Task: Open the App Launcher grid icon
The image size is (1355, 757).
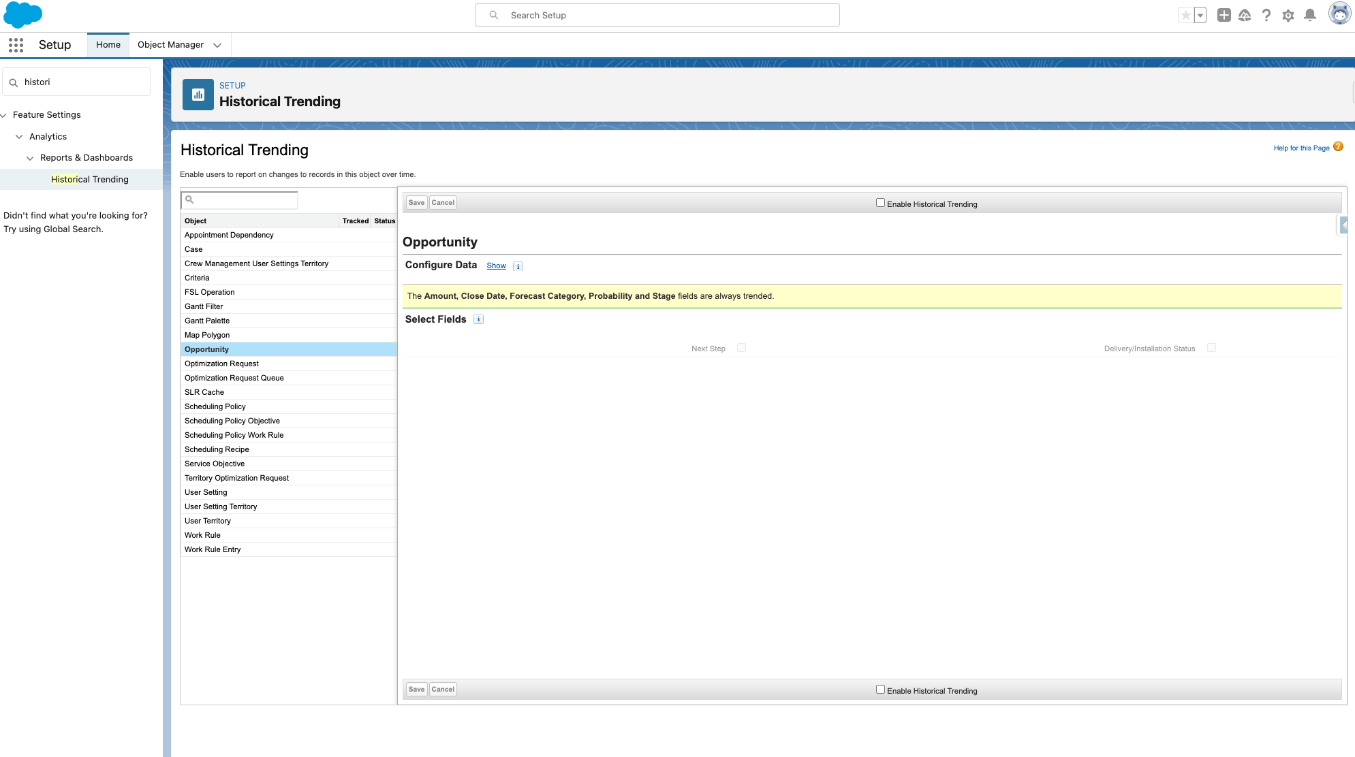Action: [x=15, y=45]
